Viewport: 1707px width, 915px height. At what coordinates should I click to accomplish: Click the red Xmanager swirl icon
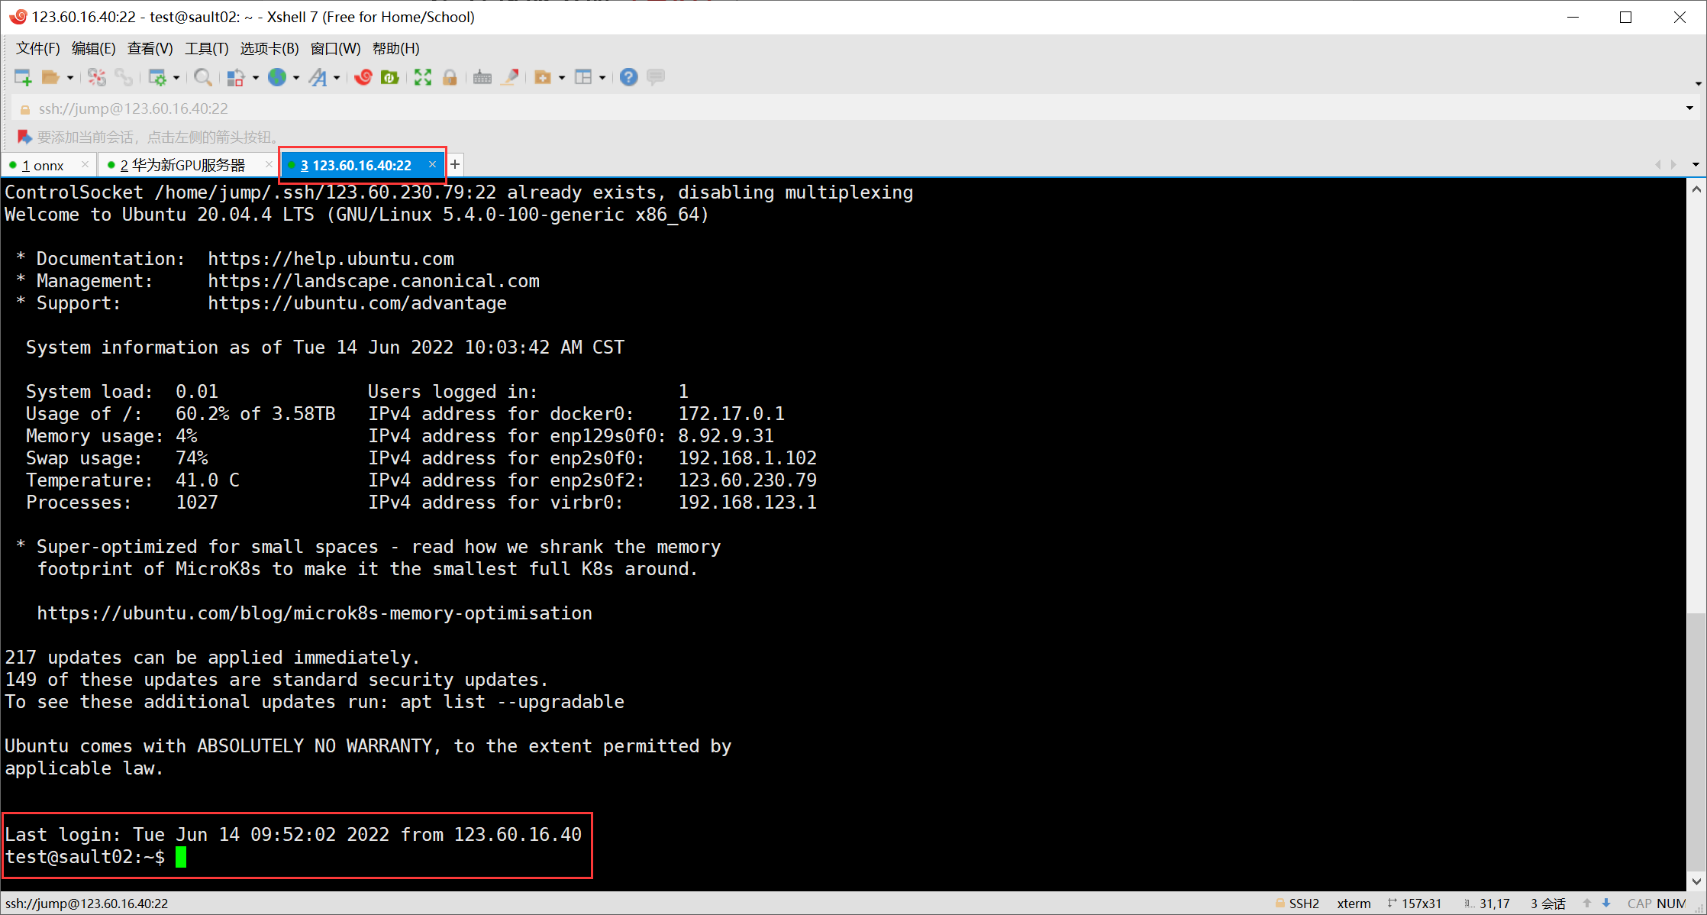363,77
